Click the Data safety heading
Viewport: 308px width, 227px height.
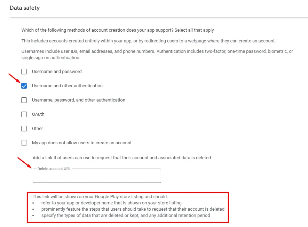[25, 8]
